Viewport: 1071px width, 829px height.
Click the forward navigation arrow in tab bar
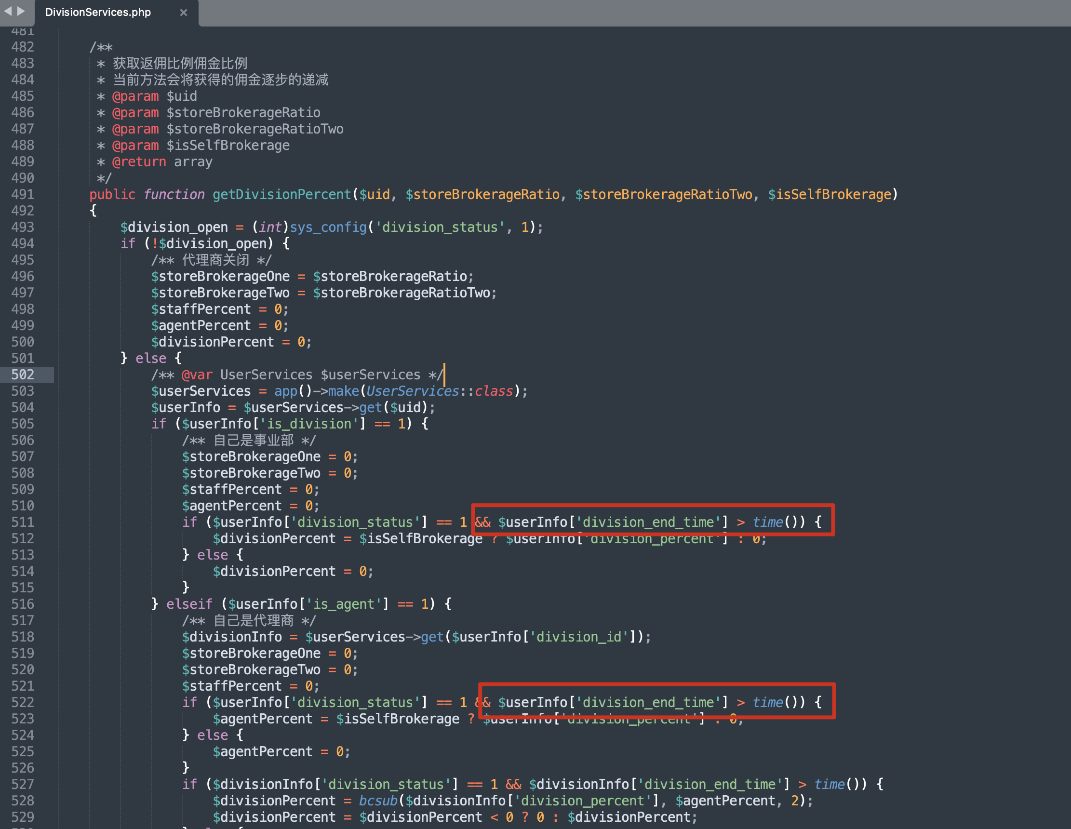(21, 11)
